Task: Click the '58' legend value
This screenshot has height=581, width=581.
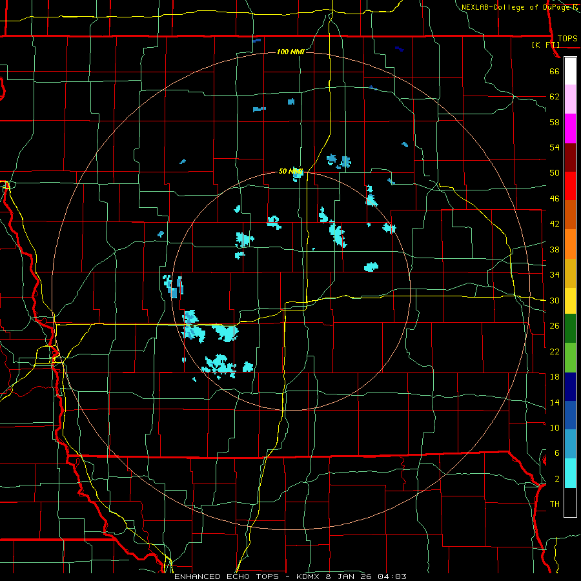Action: coord(555,122)
